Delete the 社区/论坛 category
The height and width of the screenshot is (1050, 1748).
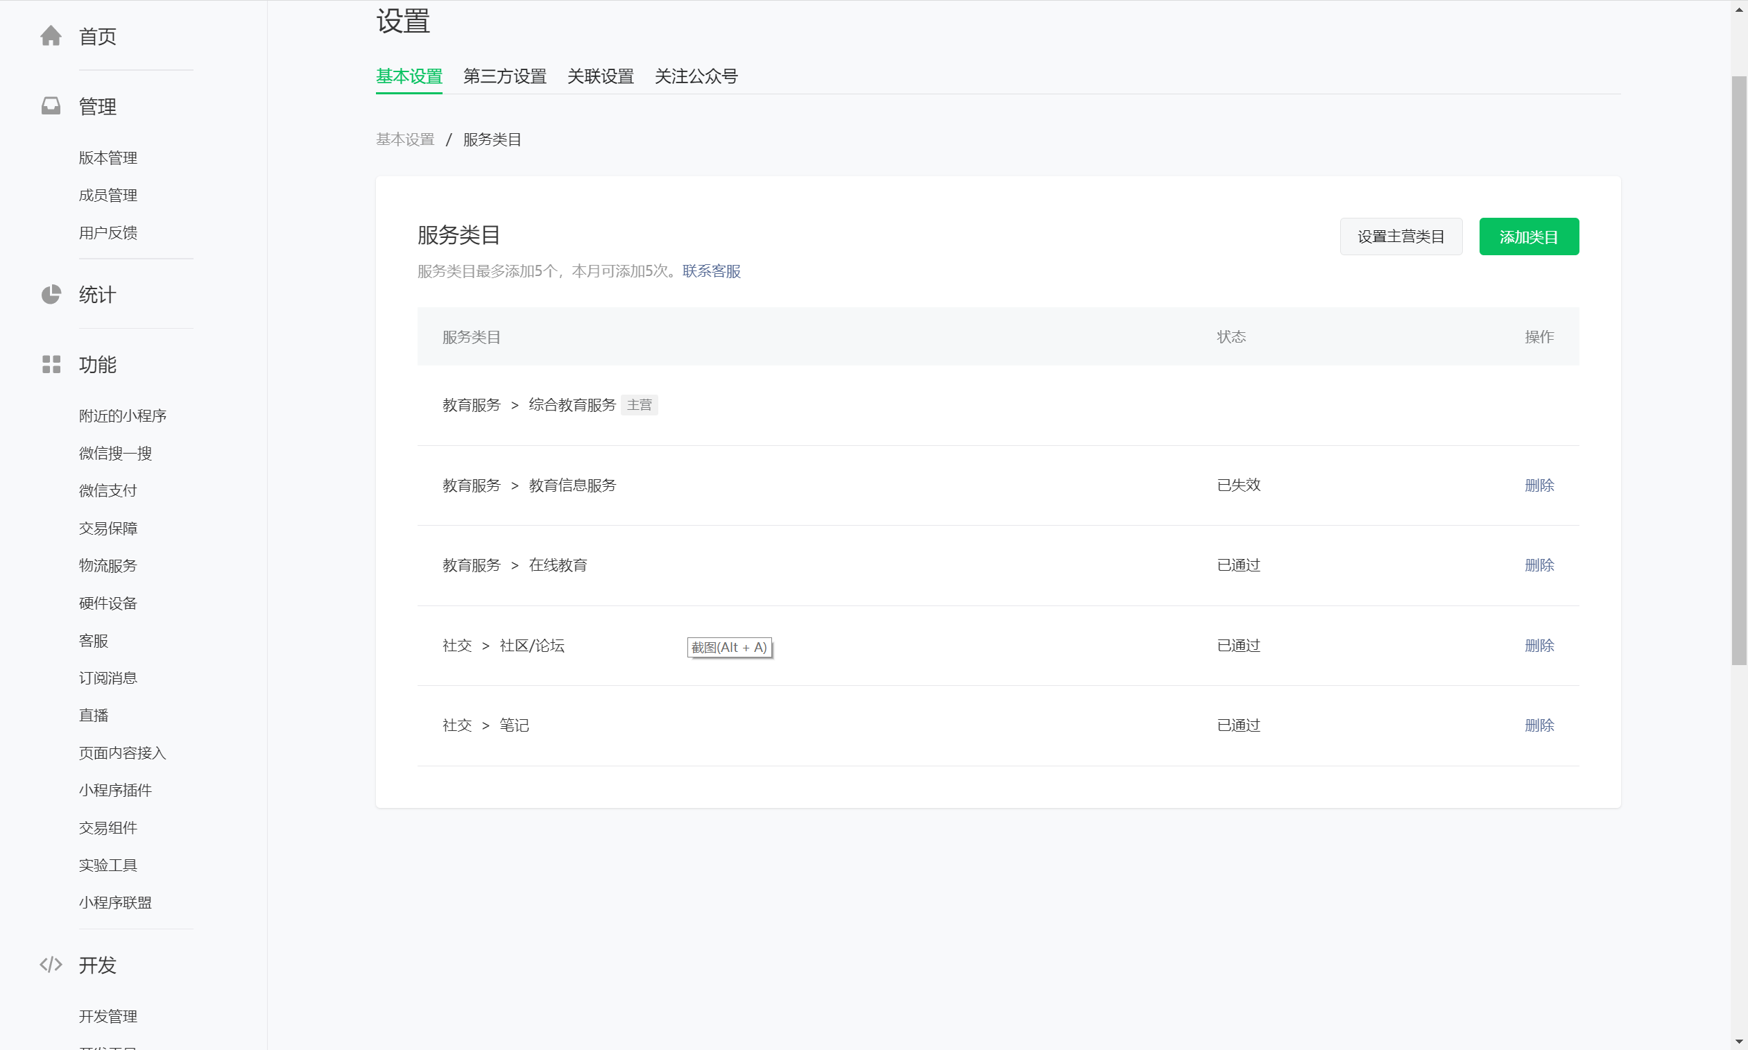pos(1539,645)
